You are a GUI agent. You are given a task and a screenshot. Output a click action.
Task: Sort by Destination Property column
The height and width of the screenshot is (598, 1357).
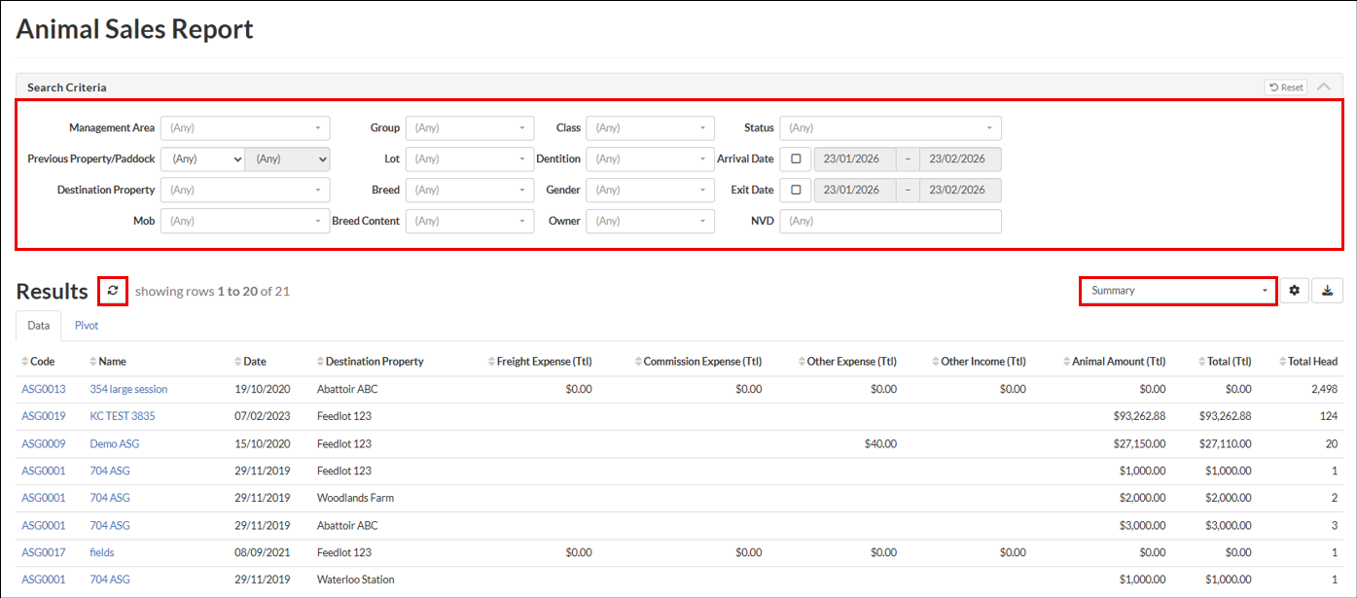point(374,361)
